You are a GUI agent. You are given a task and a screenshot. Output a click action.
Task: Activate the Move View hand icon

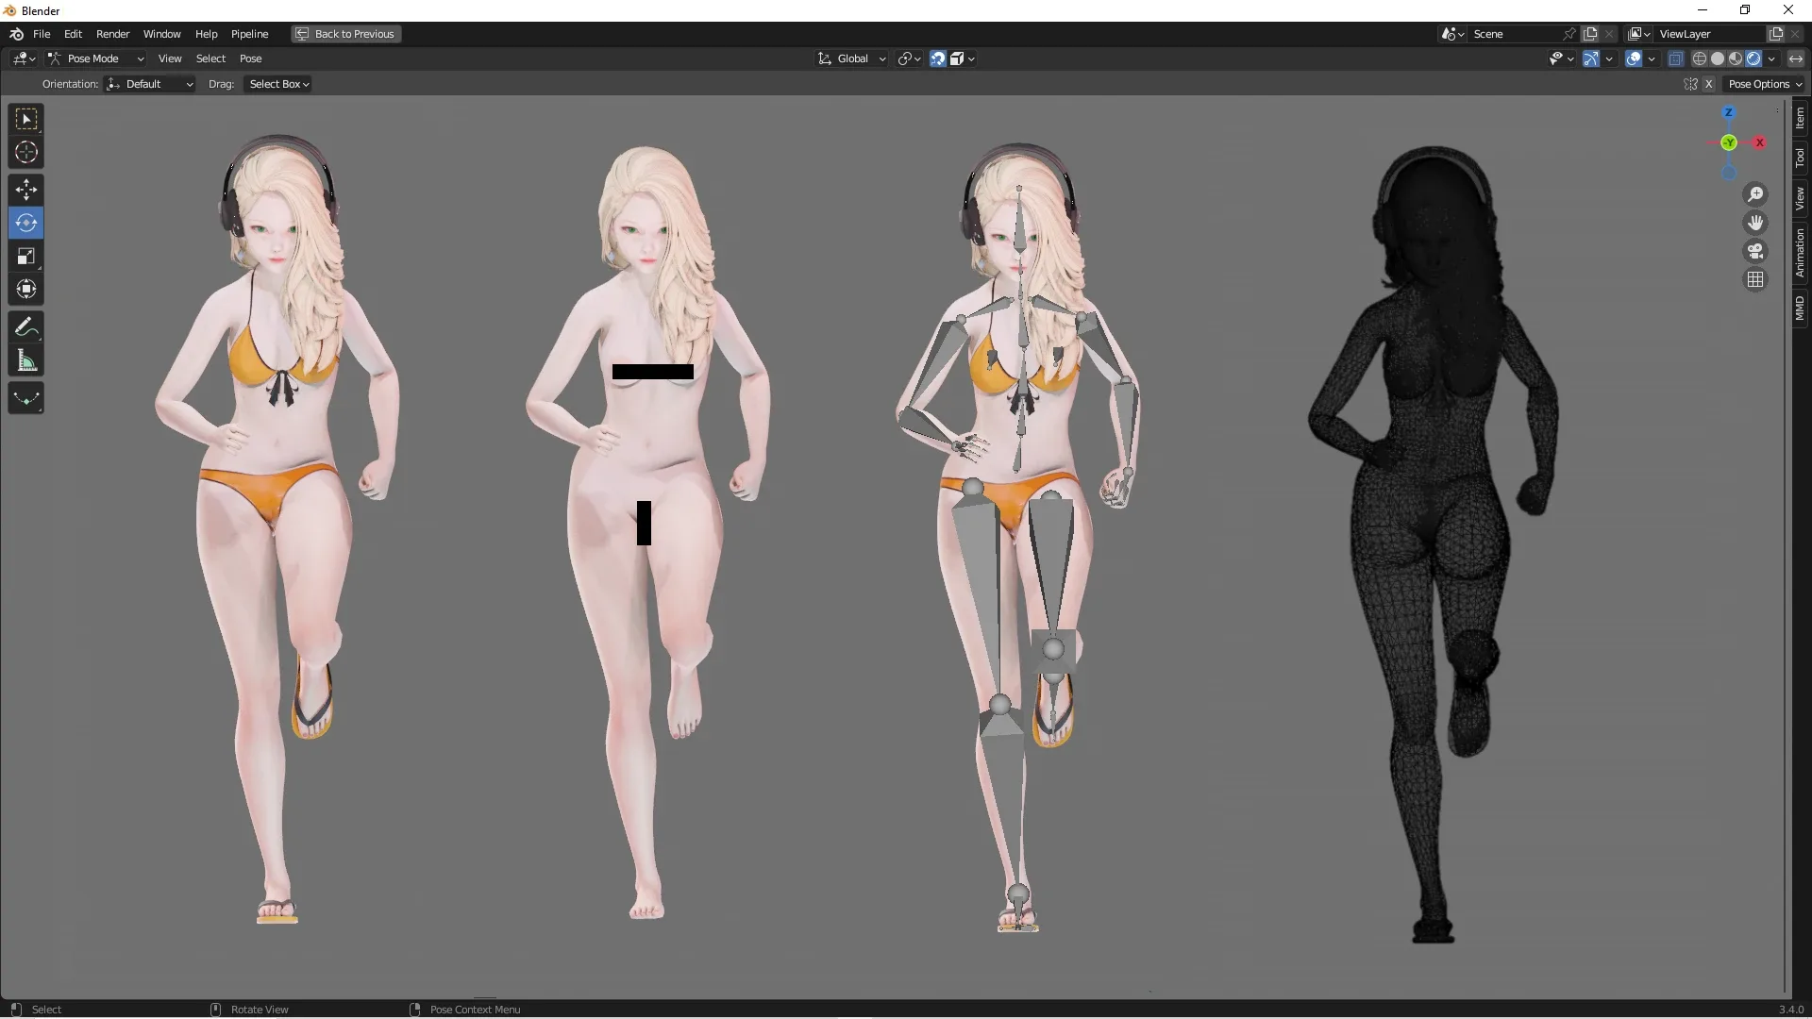[1754, 223]
